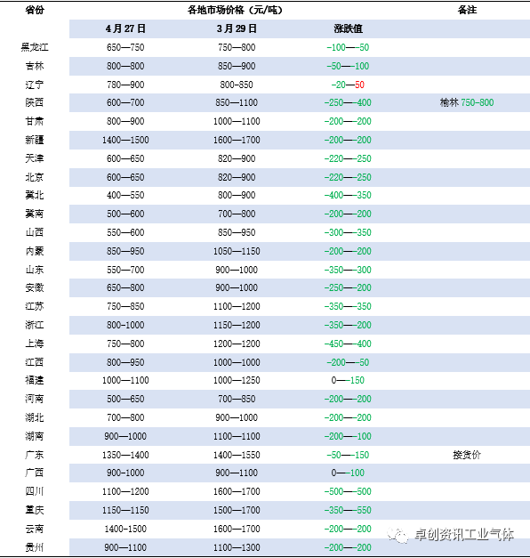Screen dimensions: 530x558
Task: Click the 四川 change value -500—-500
Action: 348,491
